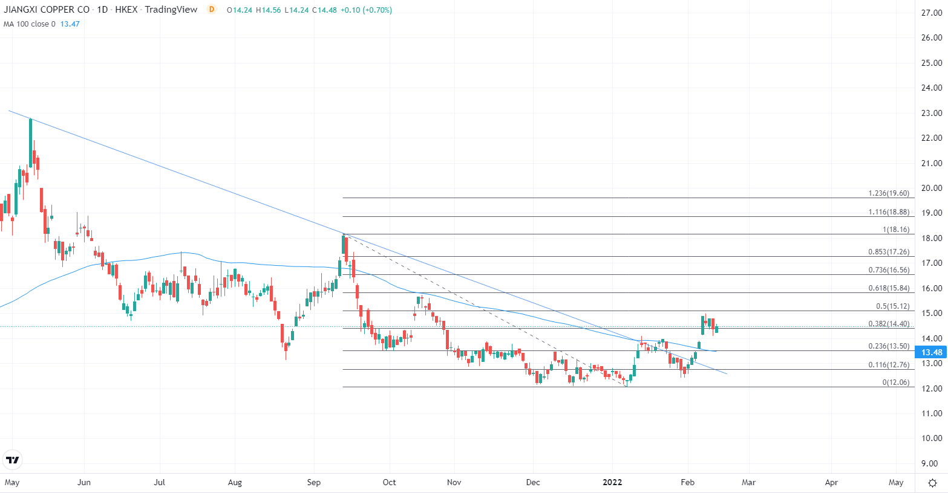Click 12.00 on the price axis
This screenshot has height=493, width=948.
(x=932, y=388)
